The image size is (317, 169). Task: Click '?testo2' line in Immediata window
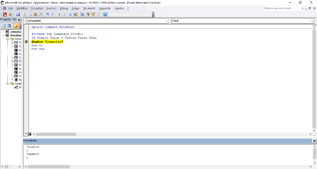pos(33,154)
